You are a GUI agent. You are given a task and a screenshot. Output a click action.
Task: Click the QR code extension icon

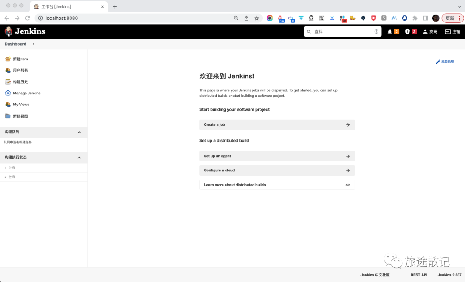point(322,18)
